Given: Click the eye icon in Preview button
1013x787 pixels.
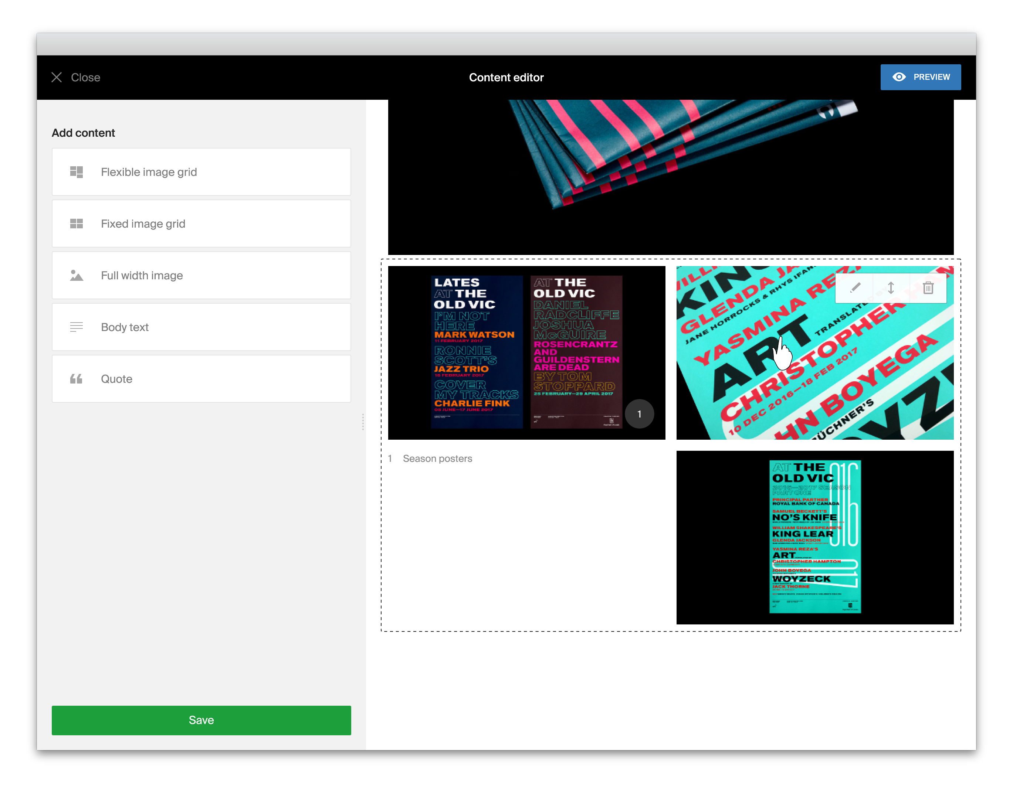Looking at the screenshot, I should (x=898, y=77).
